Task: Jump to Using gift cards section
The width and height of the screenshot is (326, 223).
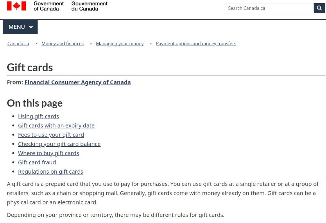Action: pos(39,117)
